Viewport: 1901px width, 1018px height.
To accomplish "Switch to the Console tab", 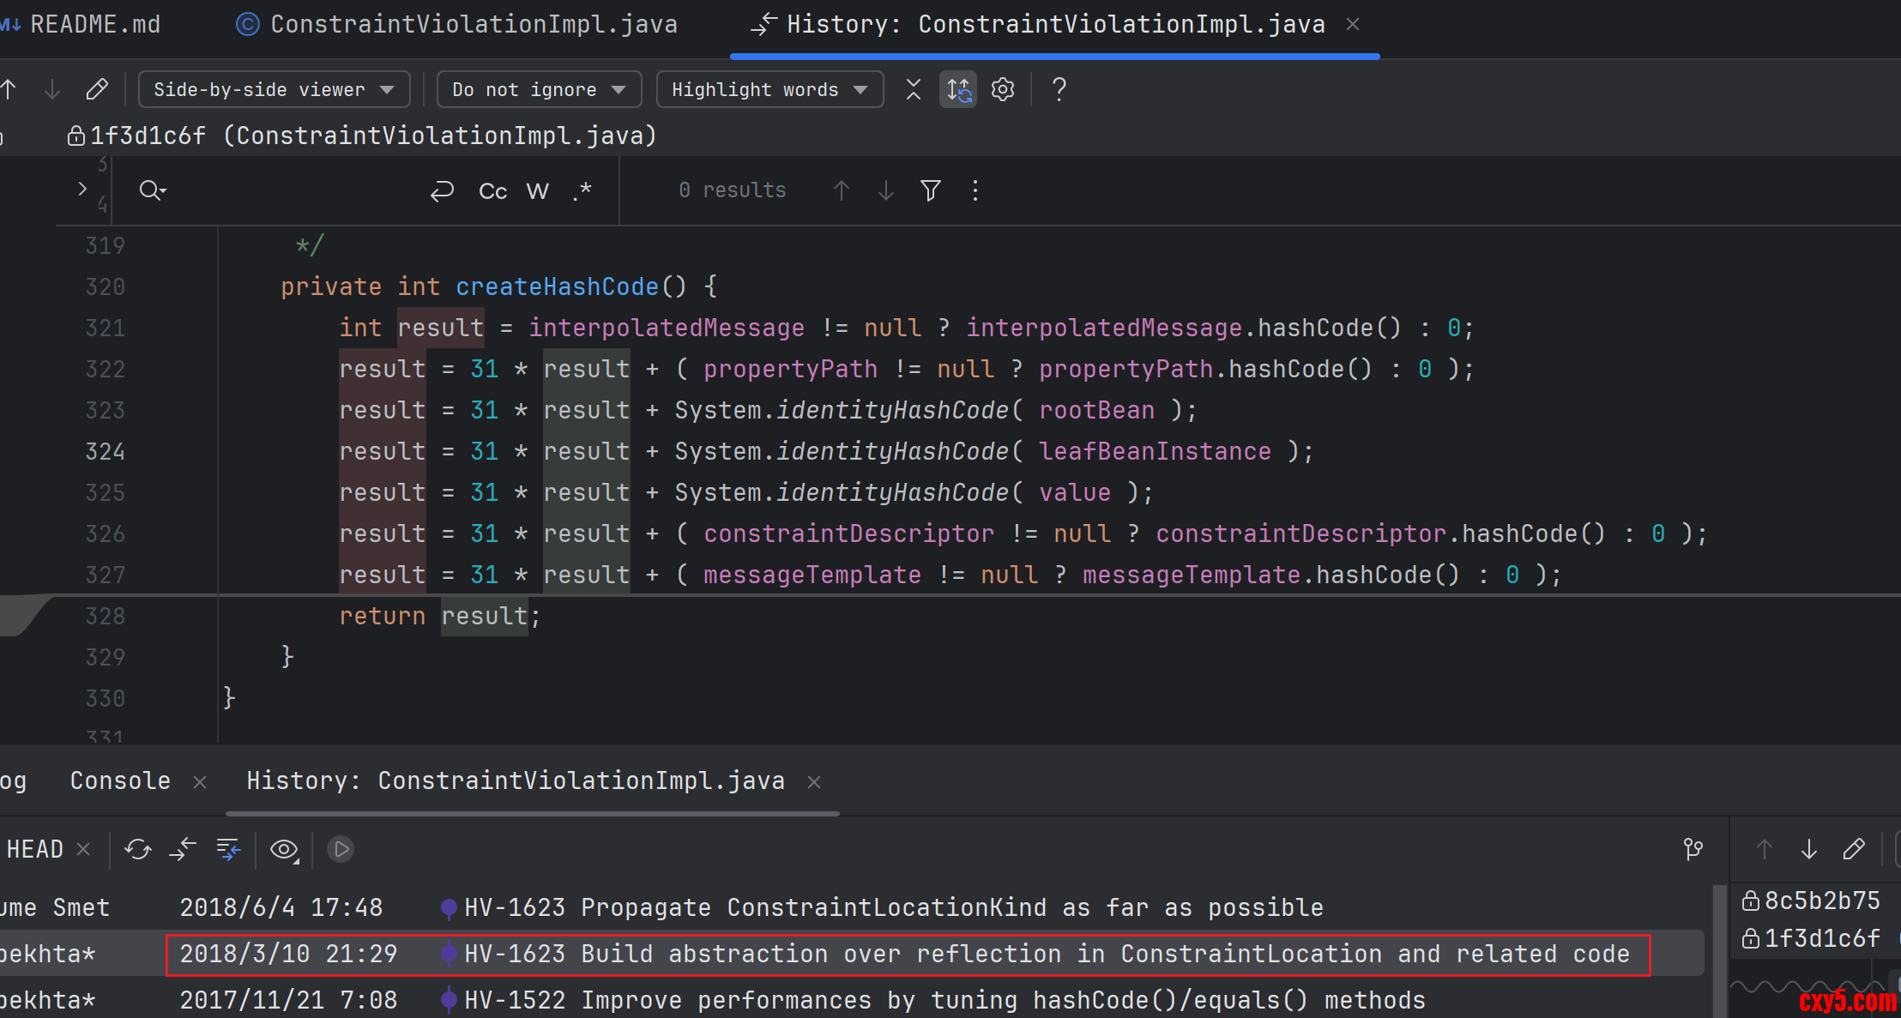I will pos(120,780).
